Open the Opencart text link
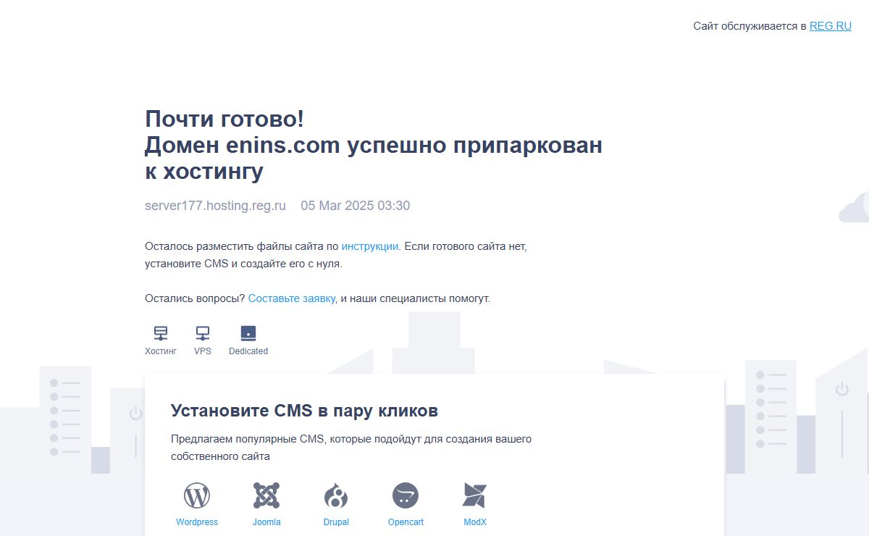This screenshot has width=869, height=536. (x=406, y=522)
